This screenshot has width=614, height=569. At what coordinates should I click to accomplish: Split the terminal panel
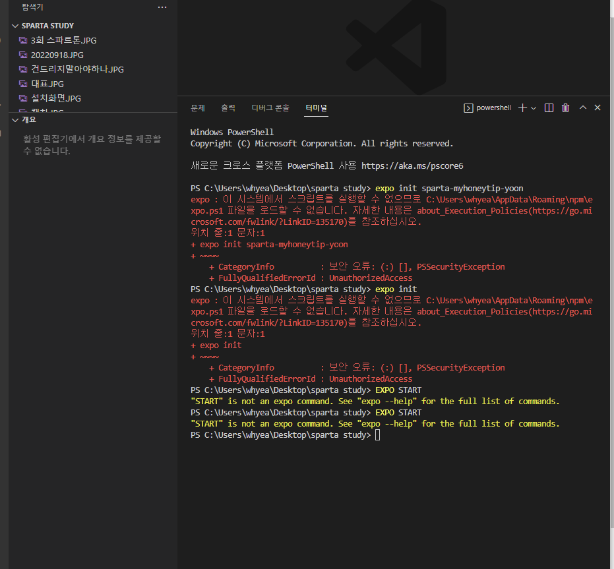tap(549, 108)
